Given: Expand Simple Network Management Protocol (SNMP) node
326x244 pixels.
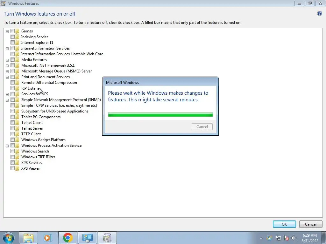Looking at the screenshot, I should pos(7,100).
